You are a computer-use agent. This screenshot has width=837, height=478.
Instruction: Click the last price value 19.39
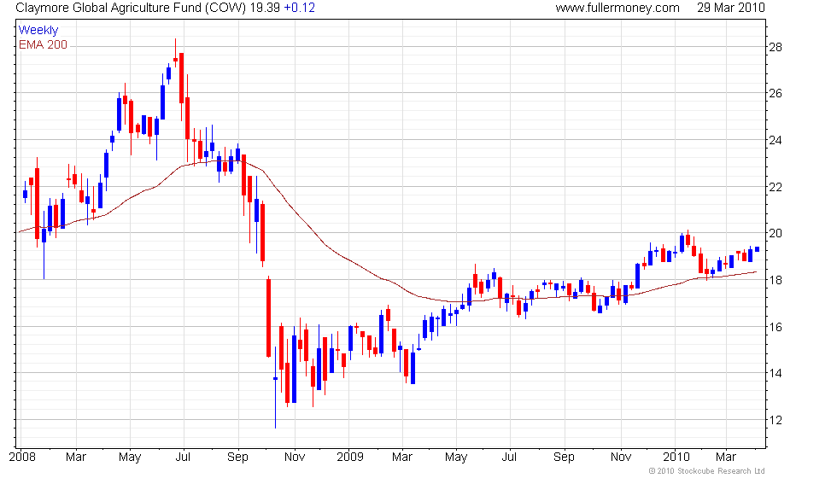[x=265, y=8]
